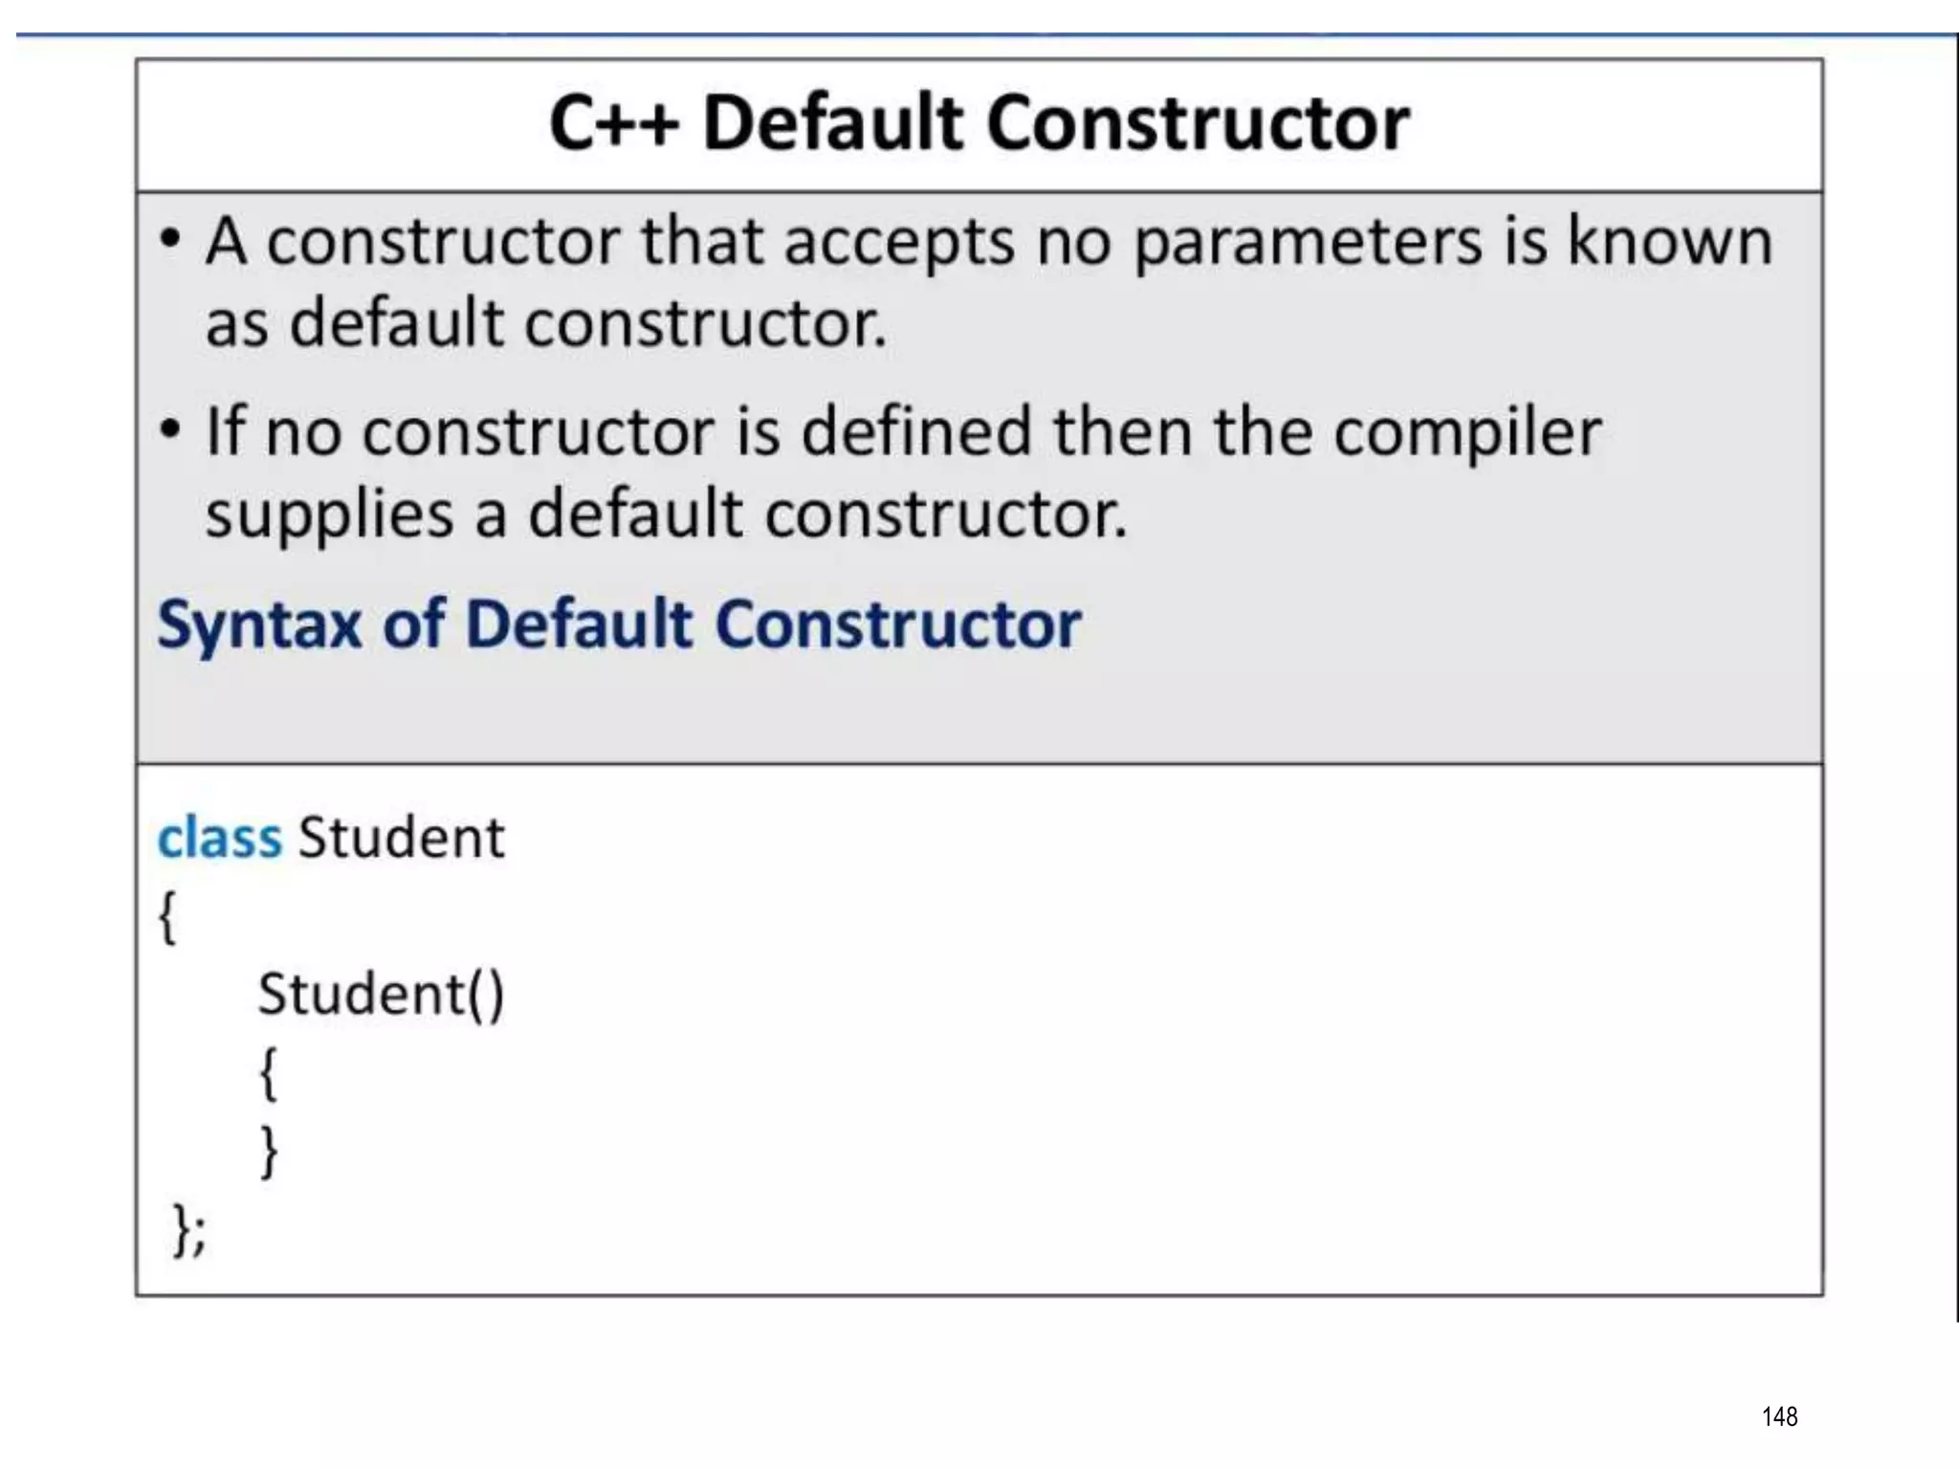Click the page number 148

pyautogui.click(x=1779, y=1416)
